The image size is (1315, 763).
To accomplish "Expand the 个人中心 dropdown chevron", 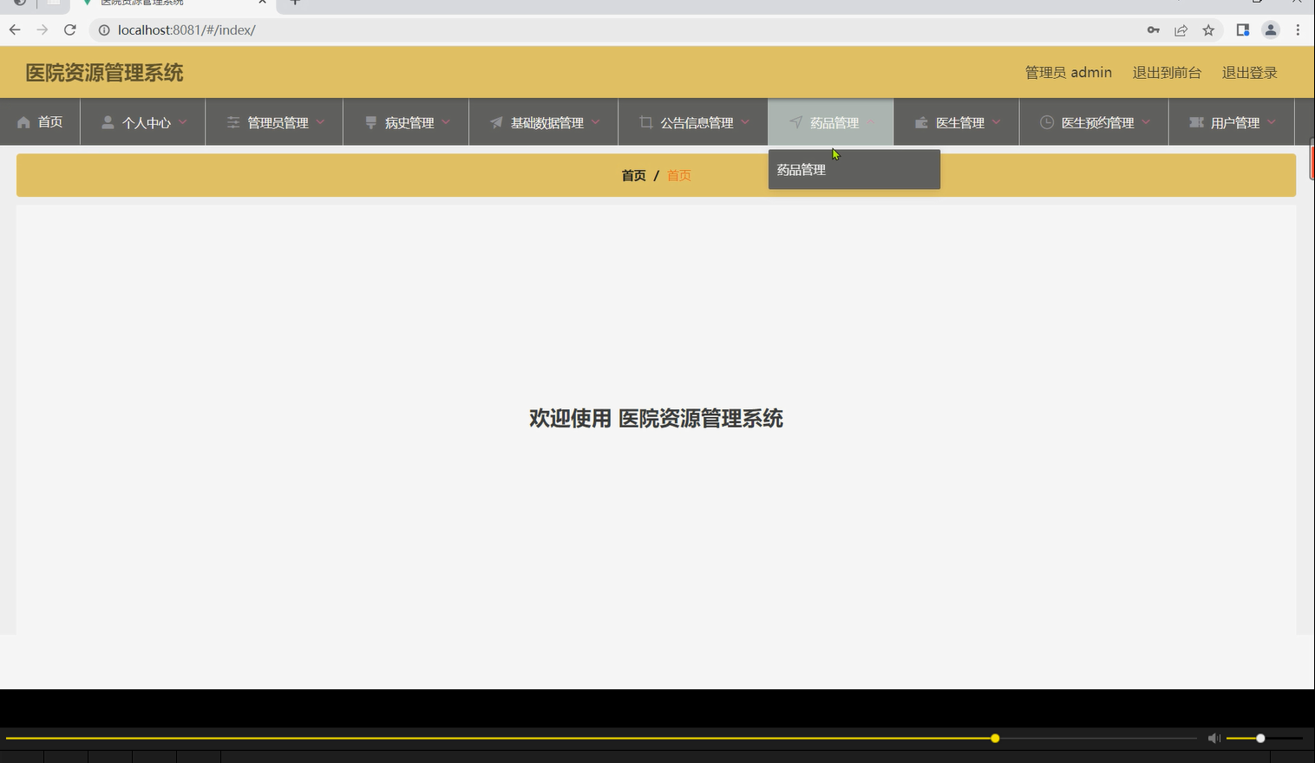I will coord(182,122).
